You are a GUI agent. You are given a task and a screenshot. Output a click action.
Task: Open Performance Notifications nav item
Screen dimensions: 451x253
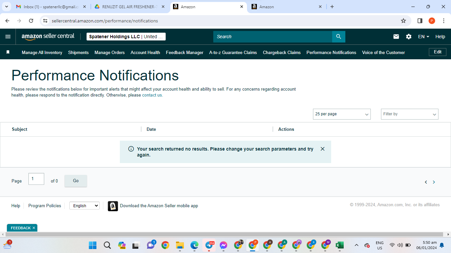click(331, 52)
